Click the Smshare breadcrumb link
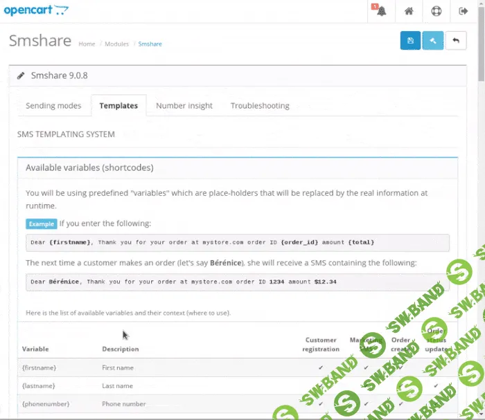Screen dimensions: 485x420 click(150, 44)
